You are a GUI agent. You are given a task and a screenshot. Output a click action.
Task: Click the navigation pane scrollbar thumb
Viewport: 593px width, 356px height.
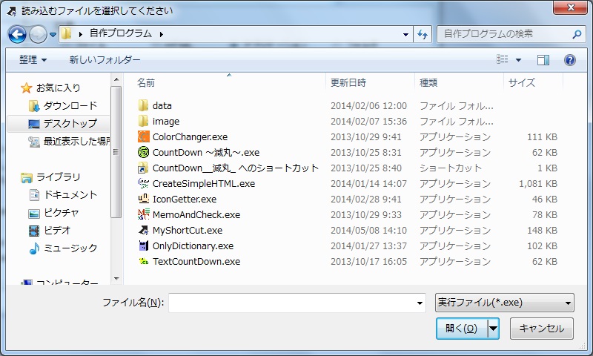[x=116, y=152]
